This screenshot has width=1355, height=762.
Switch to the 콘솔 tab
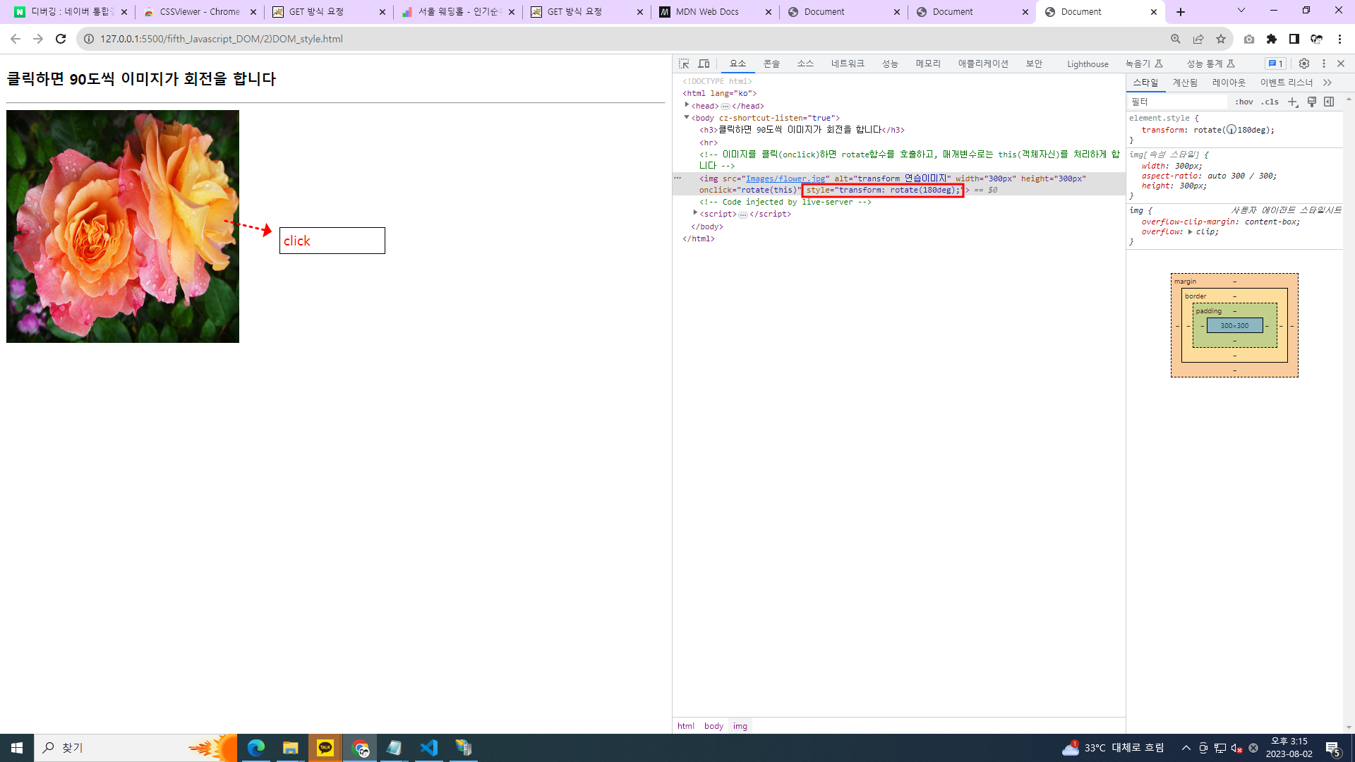click(771, 64)
